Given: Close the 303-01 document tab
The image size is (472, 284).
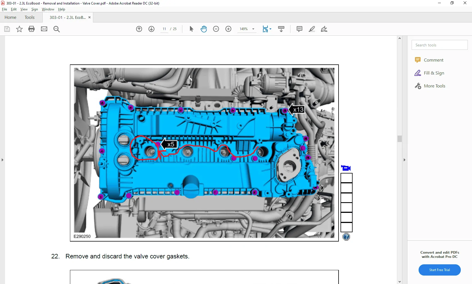Looking at the screenshot, I should pyautogui.click(x=90, y=17).
